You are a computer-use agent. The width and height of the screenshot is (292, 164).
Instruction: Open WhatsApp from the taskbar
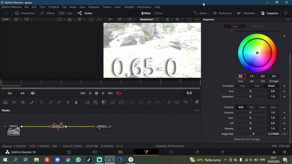pyautogui.click(x=78, y=160)
